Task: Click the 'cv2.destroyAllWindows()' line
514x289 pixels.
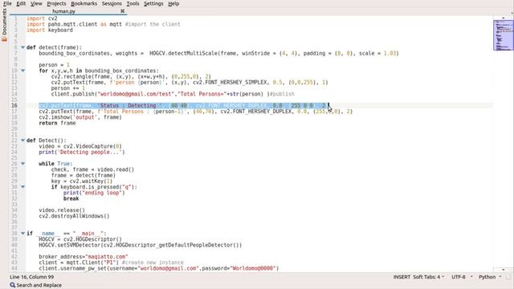Action: [74, 216]
